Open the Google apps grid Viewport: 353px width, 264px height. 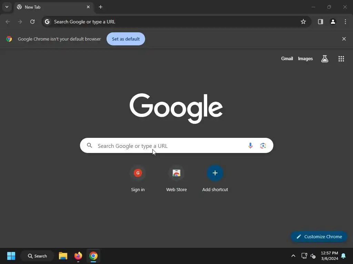click(341, 59)
